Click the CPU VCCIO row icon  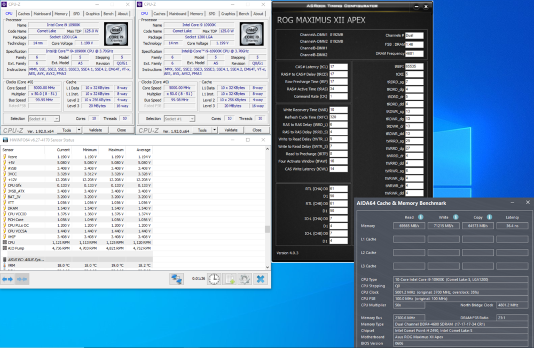tap(4, 214)
